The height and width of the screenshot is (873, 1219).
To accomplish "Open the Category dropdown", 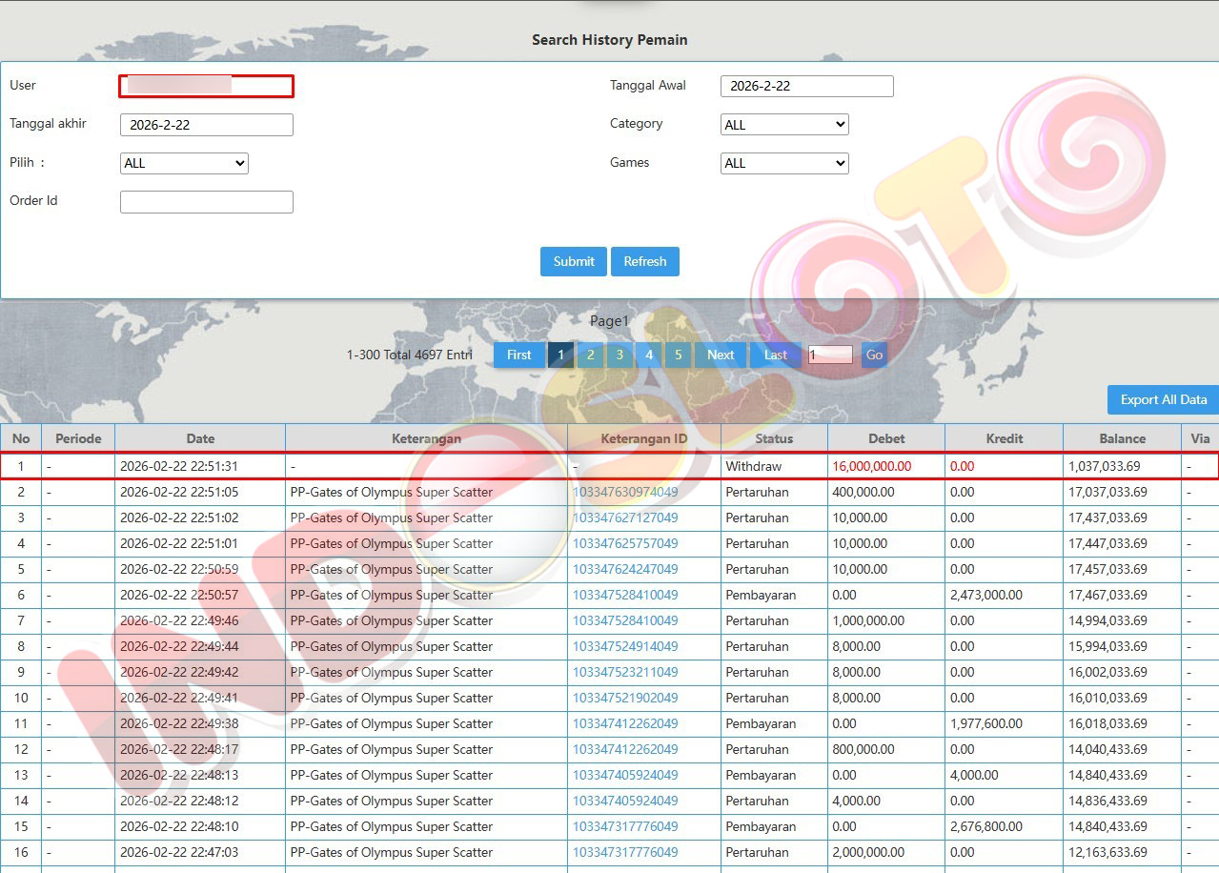I will (784, 125).
